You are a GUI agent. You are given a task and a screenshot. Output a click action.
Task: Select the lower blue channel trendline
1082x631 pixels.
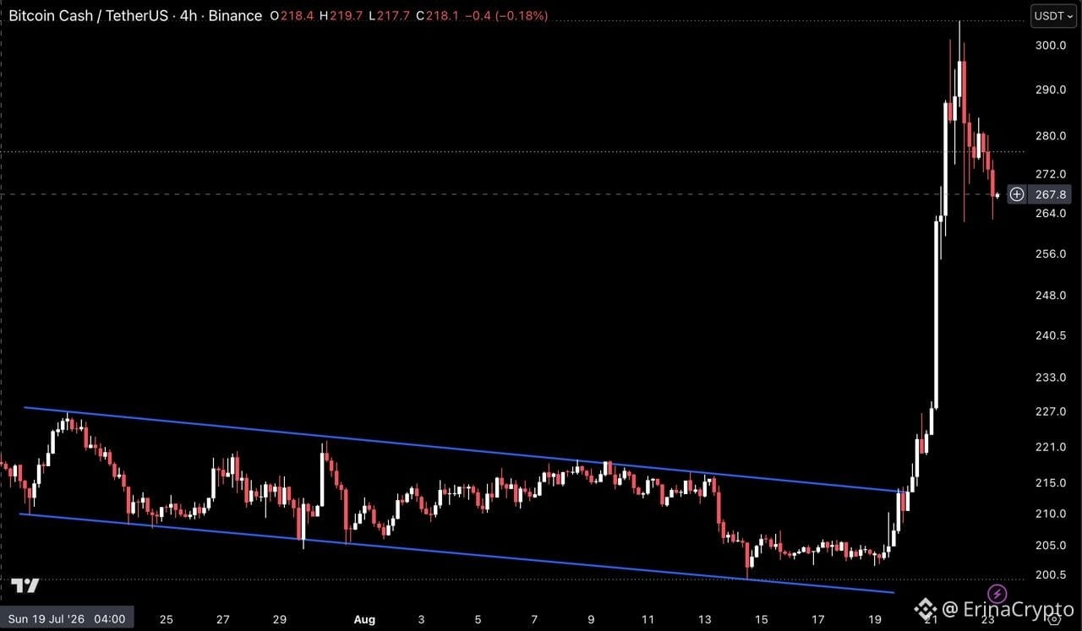click(x=456, y=553)
